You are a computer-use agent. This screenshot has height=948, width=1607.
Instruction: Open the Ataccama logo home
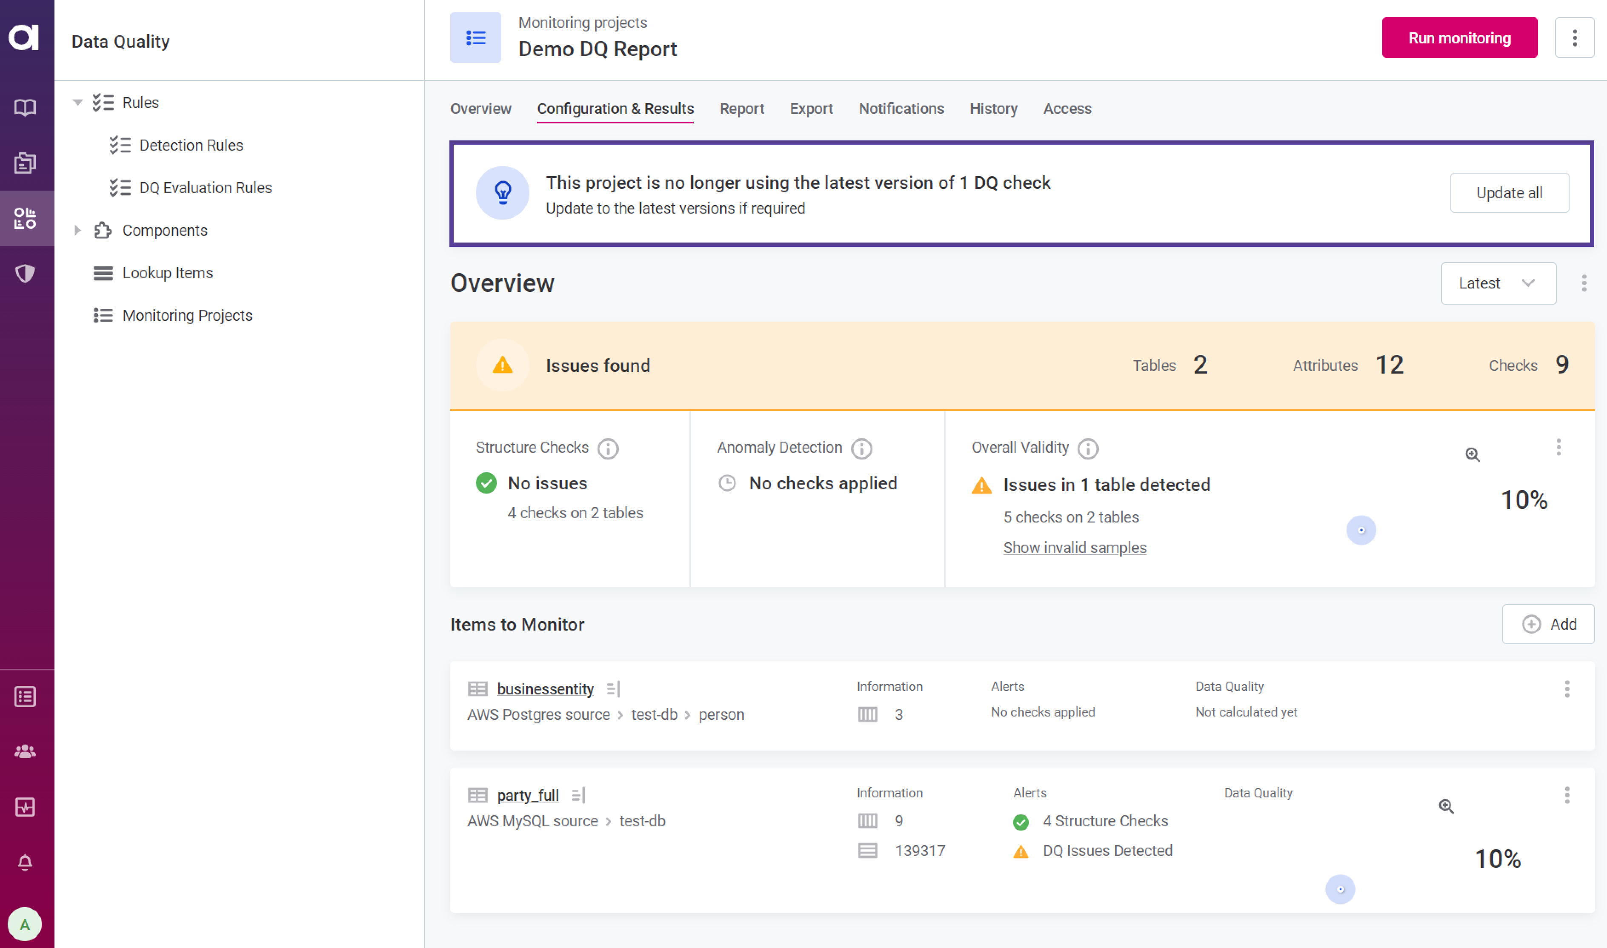point(24,37)
